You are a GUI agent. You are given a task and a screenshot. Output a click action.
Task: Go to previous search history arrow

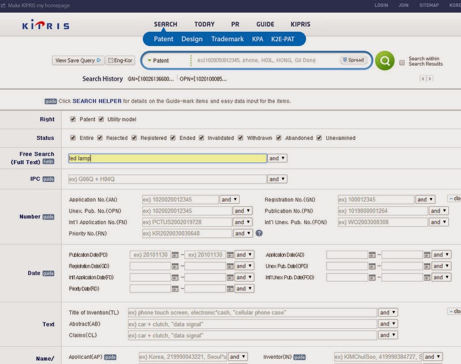click(x=423, y=79)
